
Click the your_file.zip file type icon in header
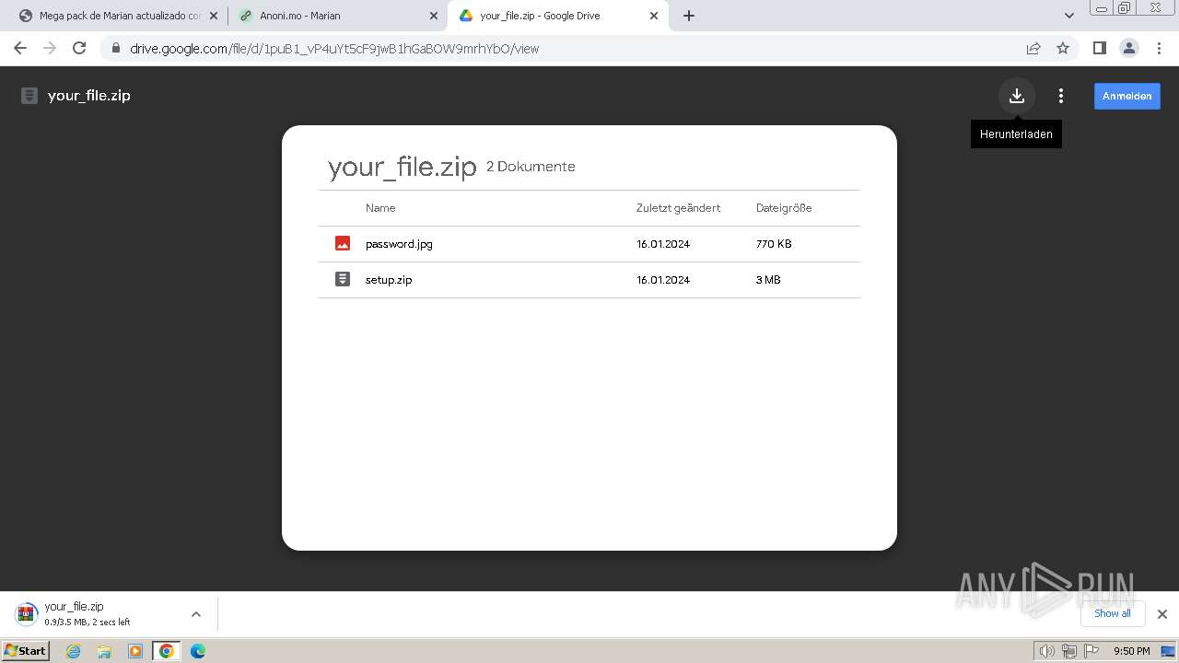[x=29, y=96]
